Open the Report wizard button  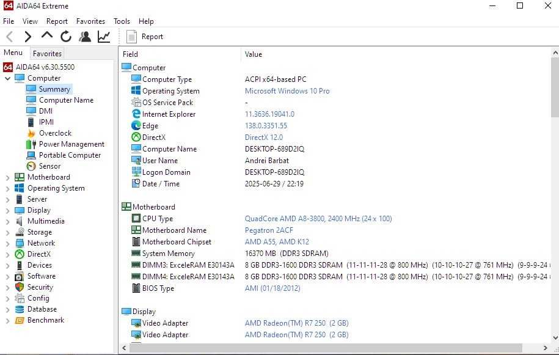pos(145,37)
